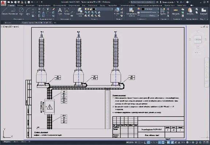Click the Plot/print icon in quick access toolbar
This screenshot has width=210, height=145.
pyautogui.click(x=29, y=2)
